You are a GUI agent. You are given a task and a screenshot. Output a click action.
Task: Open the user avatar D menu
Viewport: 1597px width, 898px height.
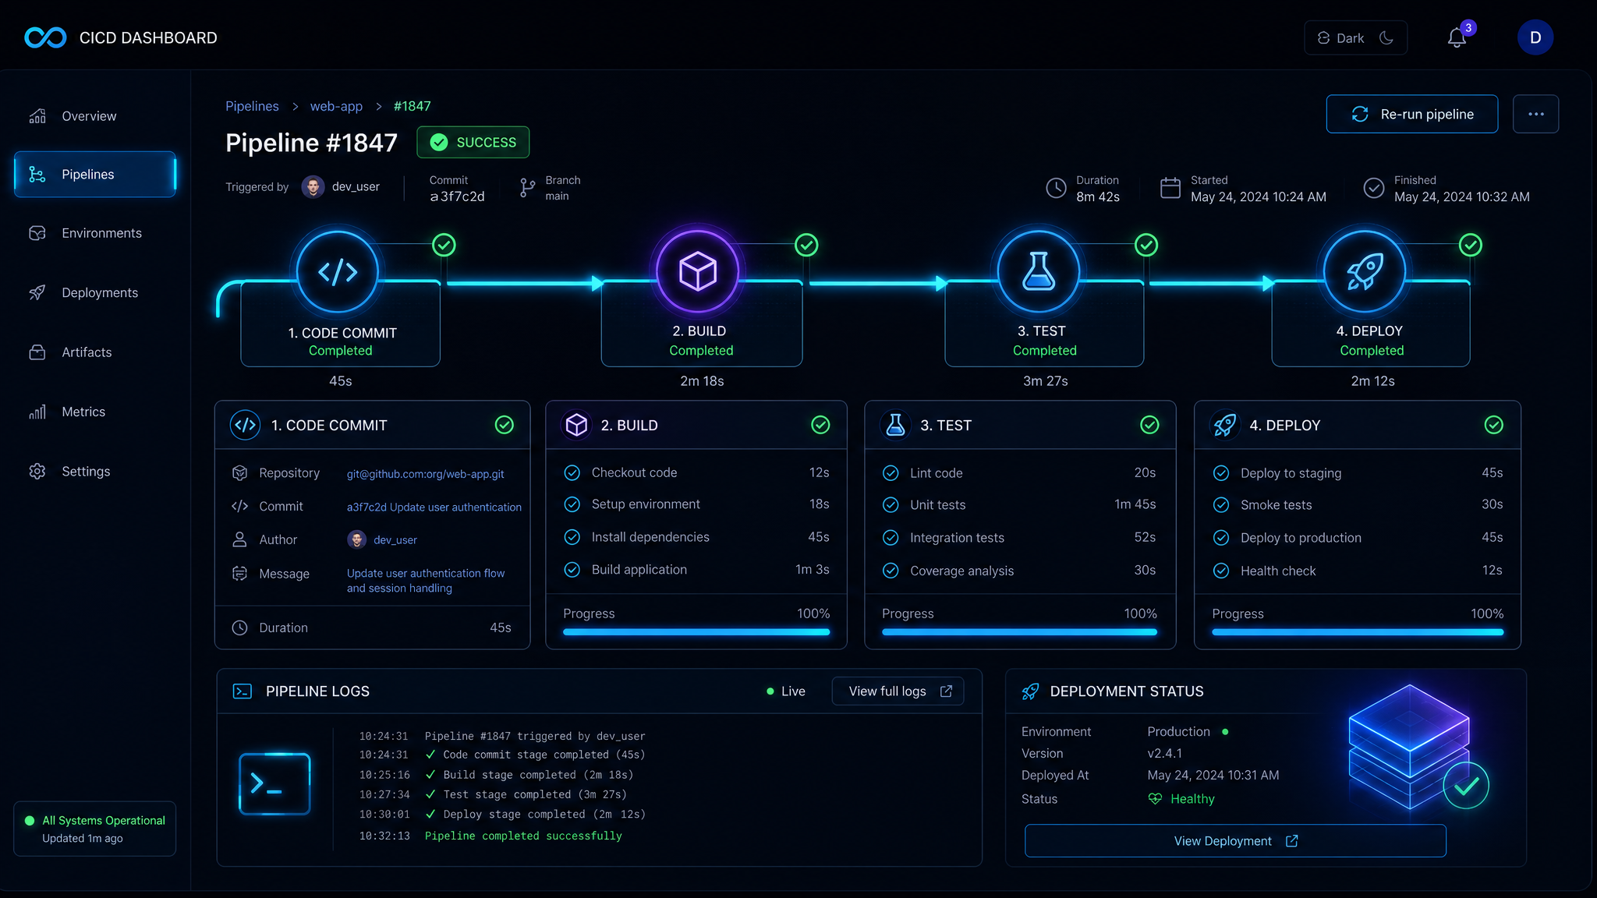coord(1535,37)
